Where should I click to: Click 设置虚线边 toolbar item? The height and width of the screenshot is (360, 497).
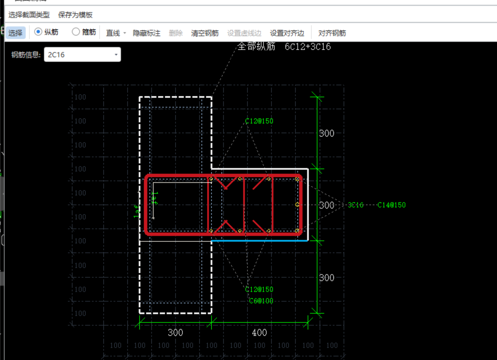point(244,33)
